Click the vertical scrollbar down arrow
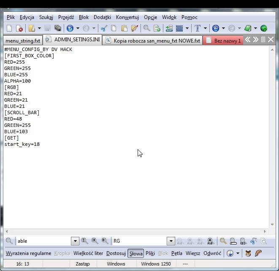Image resolution: width=279 pixels, height=271 pixels. [x=272, y=225]
